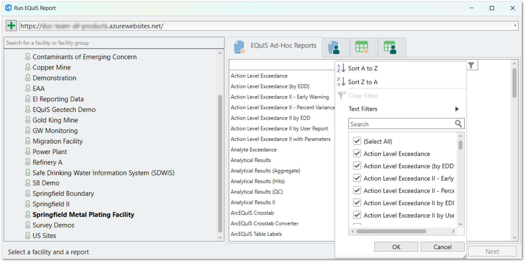Cancel the filter popup
The width and height of the screenshot is (525, 262).
pyautogui.click(x=442, y=247)
